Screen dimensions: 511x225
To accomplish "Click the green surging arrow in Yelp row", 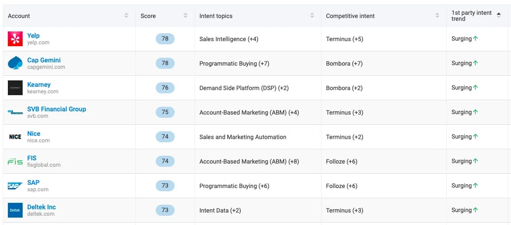I will point(475,38).
